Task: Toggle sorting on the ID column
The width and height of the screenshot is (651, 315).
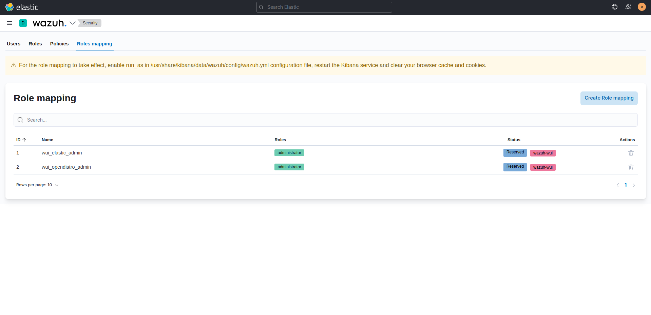Action: pyautogui.click(x=21, y=140)
